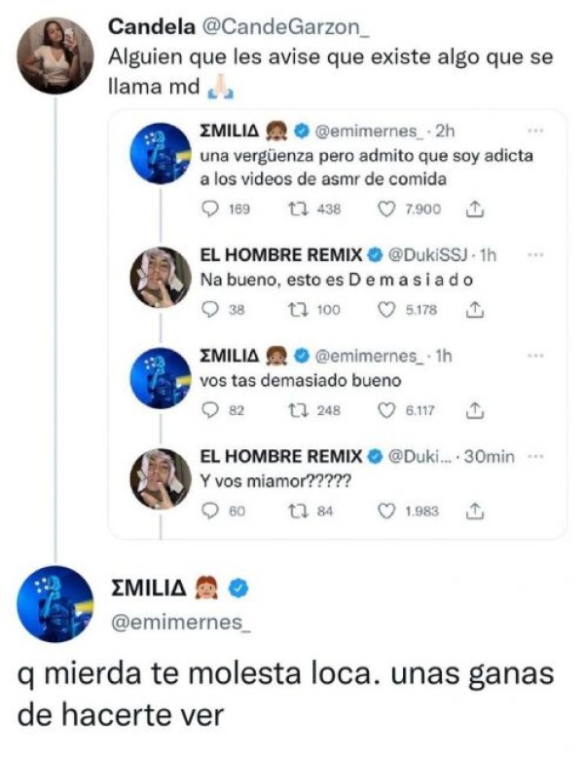Image resolution: width=584 pixels, height=761 pixels.
Task: Open more options on Emilia's 2h tweet
Action: tap(533, 131)
